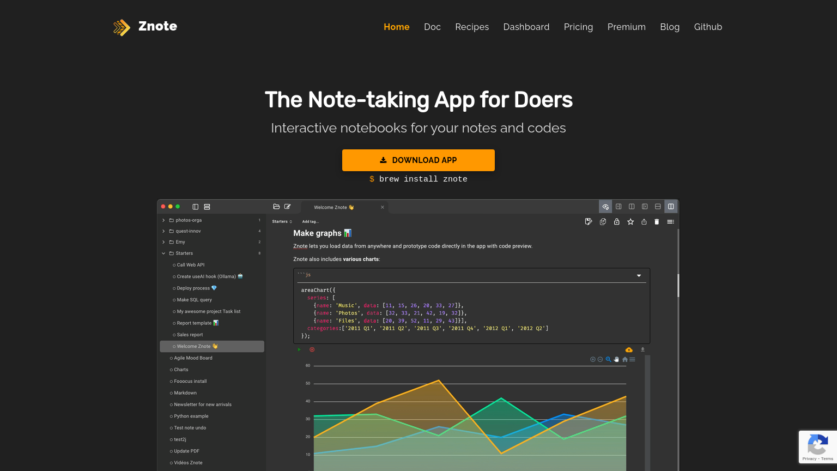Toggle the preview eye icon in the top toolbar
This screenshot has width=837, height=471.
[605, 207]
